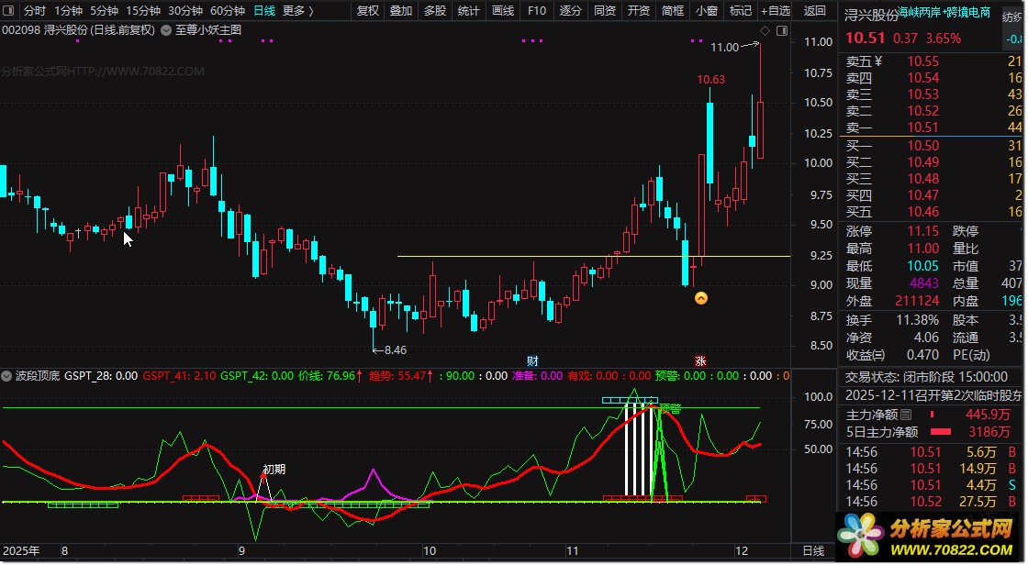Toggle the right panel layout icon
1028x565 pixels.
click(781, 31)
